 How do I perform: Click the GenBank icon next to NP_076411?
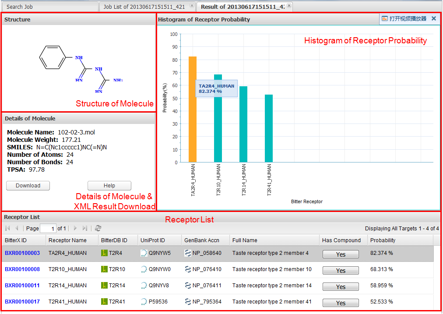pos(188,286)
